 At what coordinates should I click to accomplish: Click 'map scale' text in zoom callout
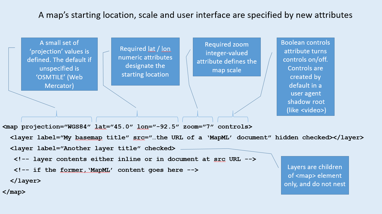point(227,70)
